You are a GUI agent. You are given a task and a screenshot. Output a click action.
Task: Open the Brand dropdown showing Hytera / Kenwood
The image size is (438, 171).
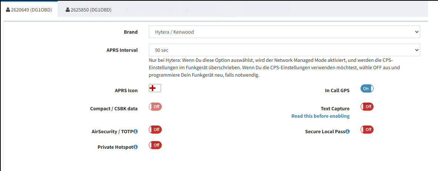tap(284, 32)
